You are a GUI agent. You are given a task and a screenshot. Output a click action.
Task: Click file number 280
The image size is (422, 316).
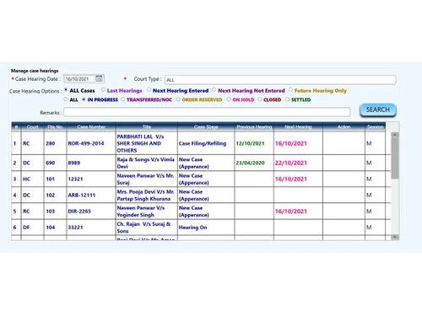[51, 143]
